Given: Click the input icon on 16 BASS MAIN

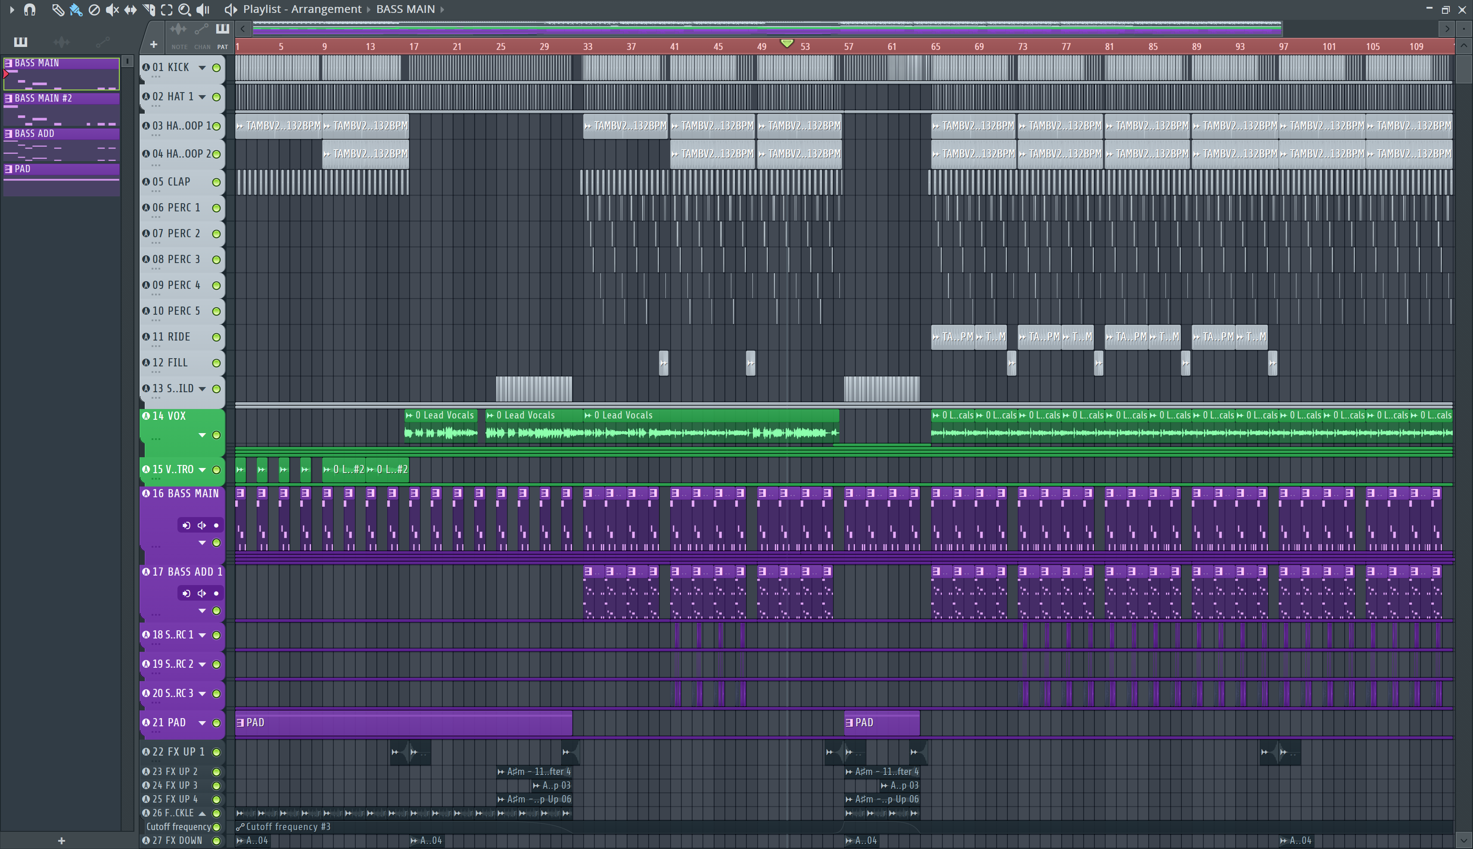Looking at the screenshot, I should 186,525.
